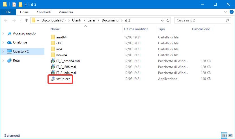Navigate to Disco locale (C:) breadcrumb

pos(53,20)
